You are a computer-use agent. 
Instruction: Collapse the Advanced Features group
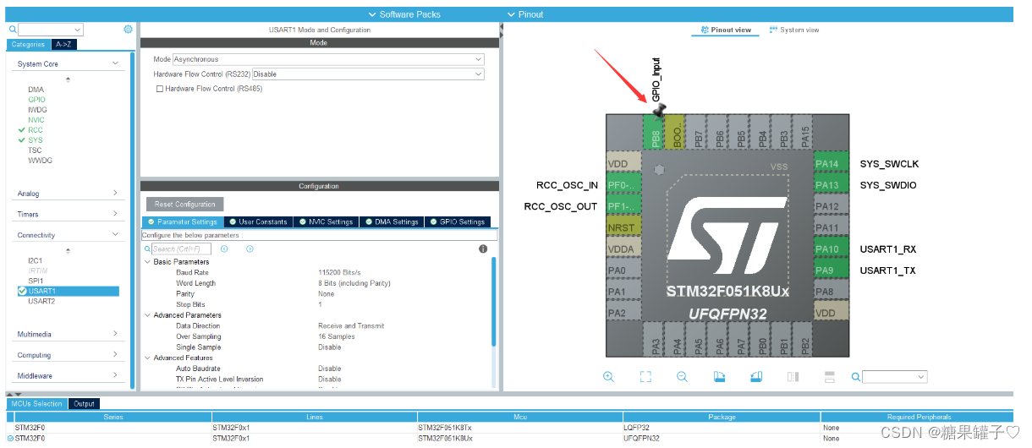(148, 358)
